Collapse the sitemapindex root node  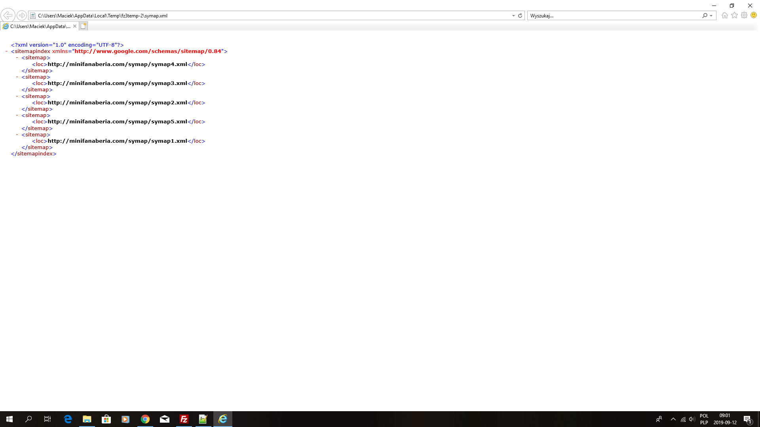7,51
